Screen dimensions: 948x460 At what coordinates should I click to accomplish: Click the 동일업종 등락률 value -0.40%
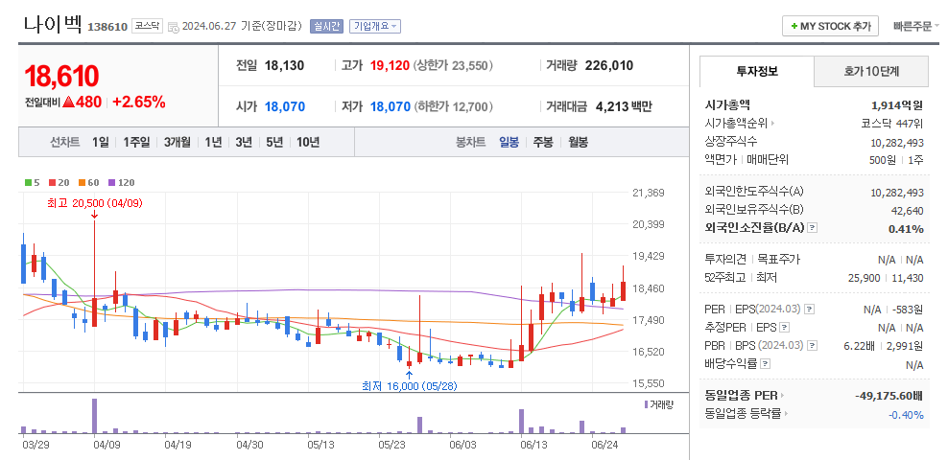906,415
